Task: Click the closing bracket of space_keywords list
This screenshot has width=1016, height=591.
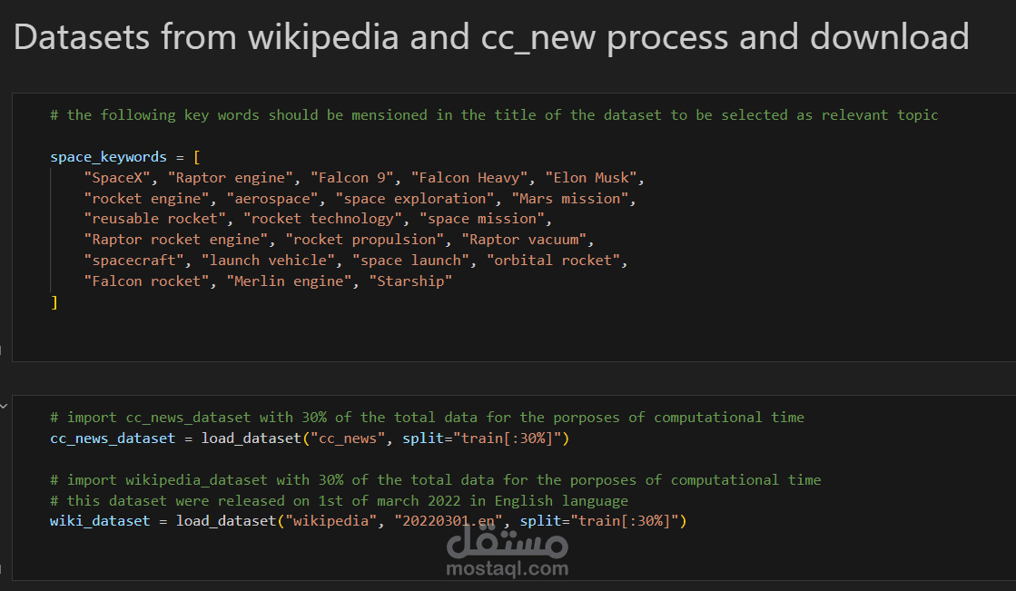Action: coord(54,302)
